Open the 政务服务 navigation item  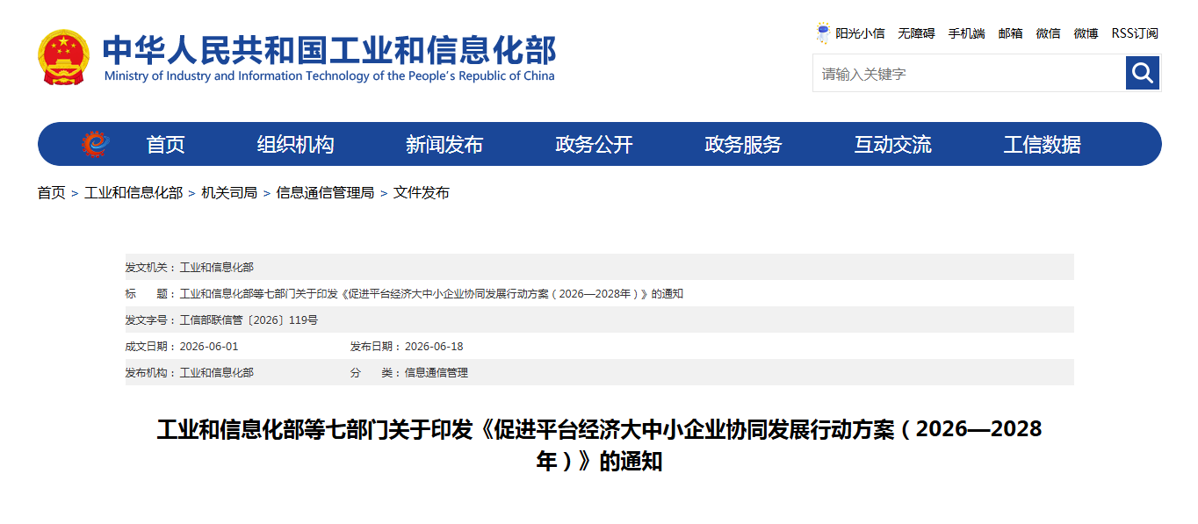[743, 145]
